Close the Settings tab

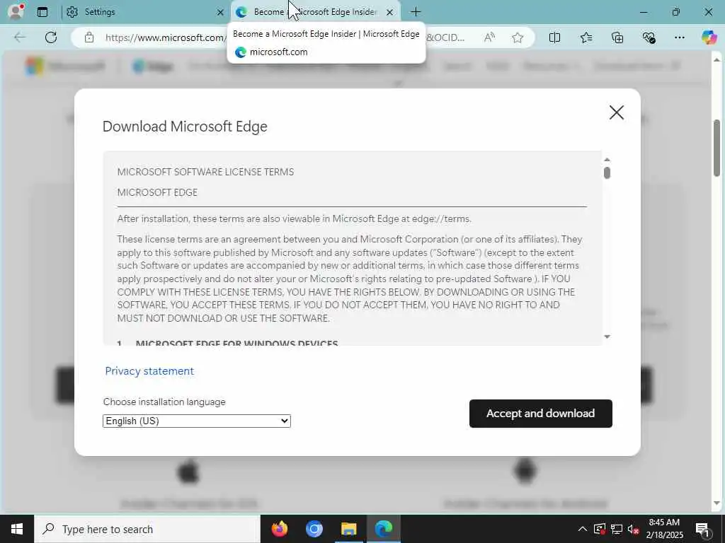click(220, 13)
